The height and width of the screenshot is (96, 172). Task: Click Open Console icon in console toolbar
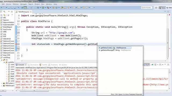point(160,65)
